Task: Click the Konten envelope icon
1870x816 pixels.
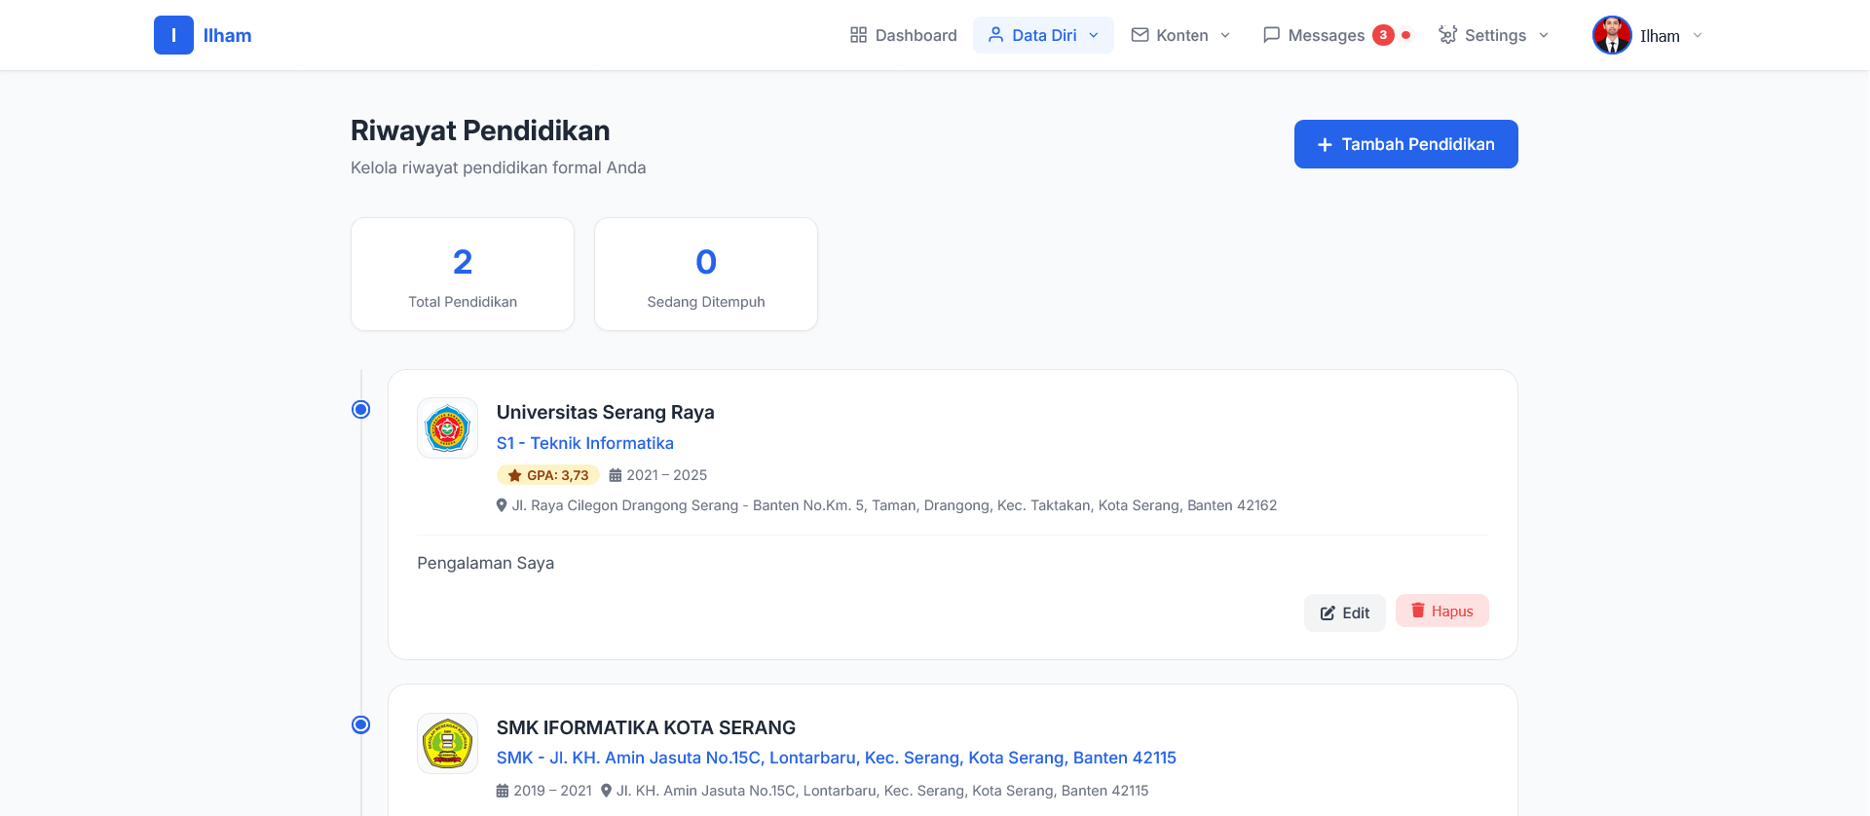Action: coord(1140,35)
